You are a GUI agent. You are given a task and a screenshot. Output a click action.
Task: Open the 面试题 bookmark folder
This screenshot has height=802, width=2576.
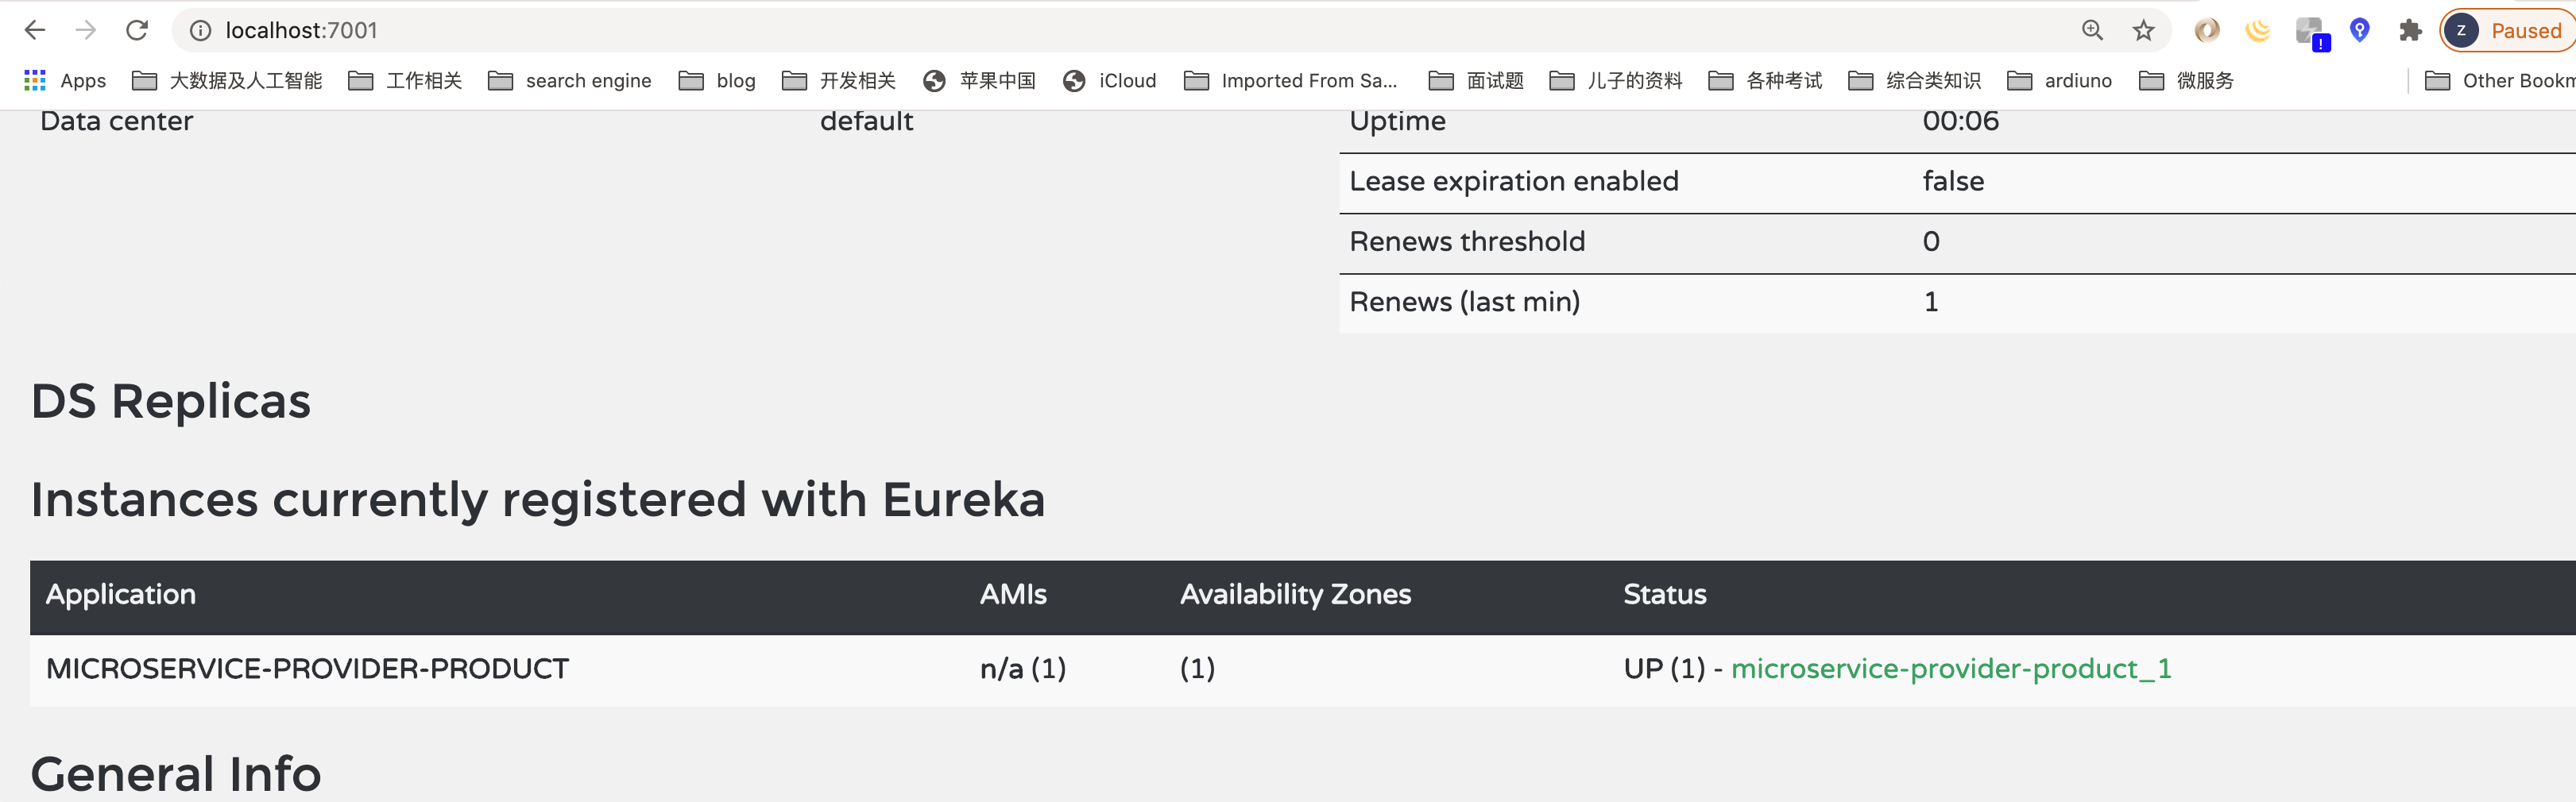[1476, 81]
